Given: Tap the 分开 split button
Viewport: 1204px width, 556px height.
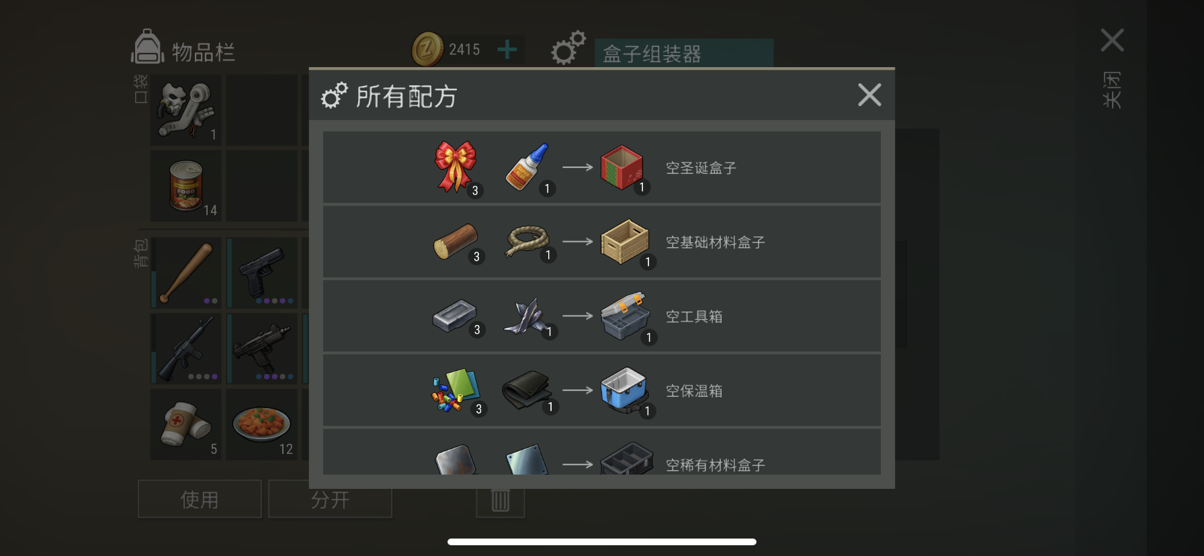Looking at the screenshot, I should pos(330,499).
